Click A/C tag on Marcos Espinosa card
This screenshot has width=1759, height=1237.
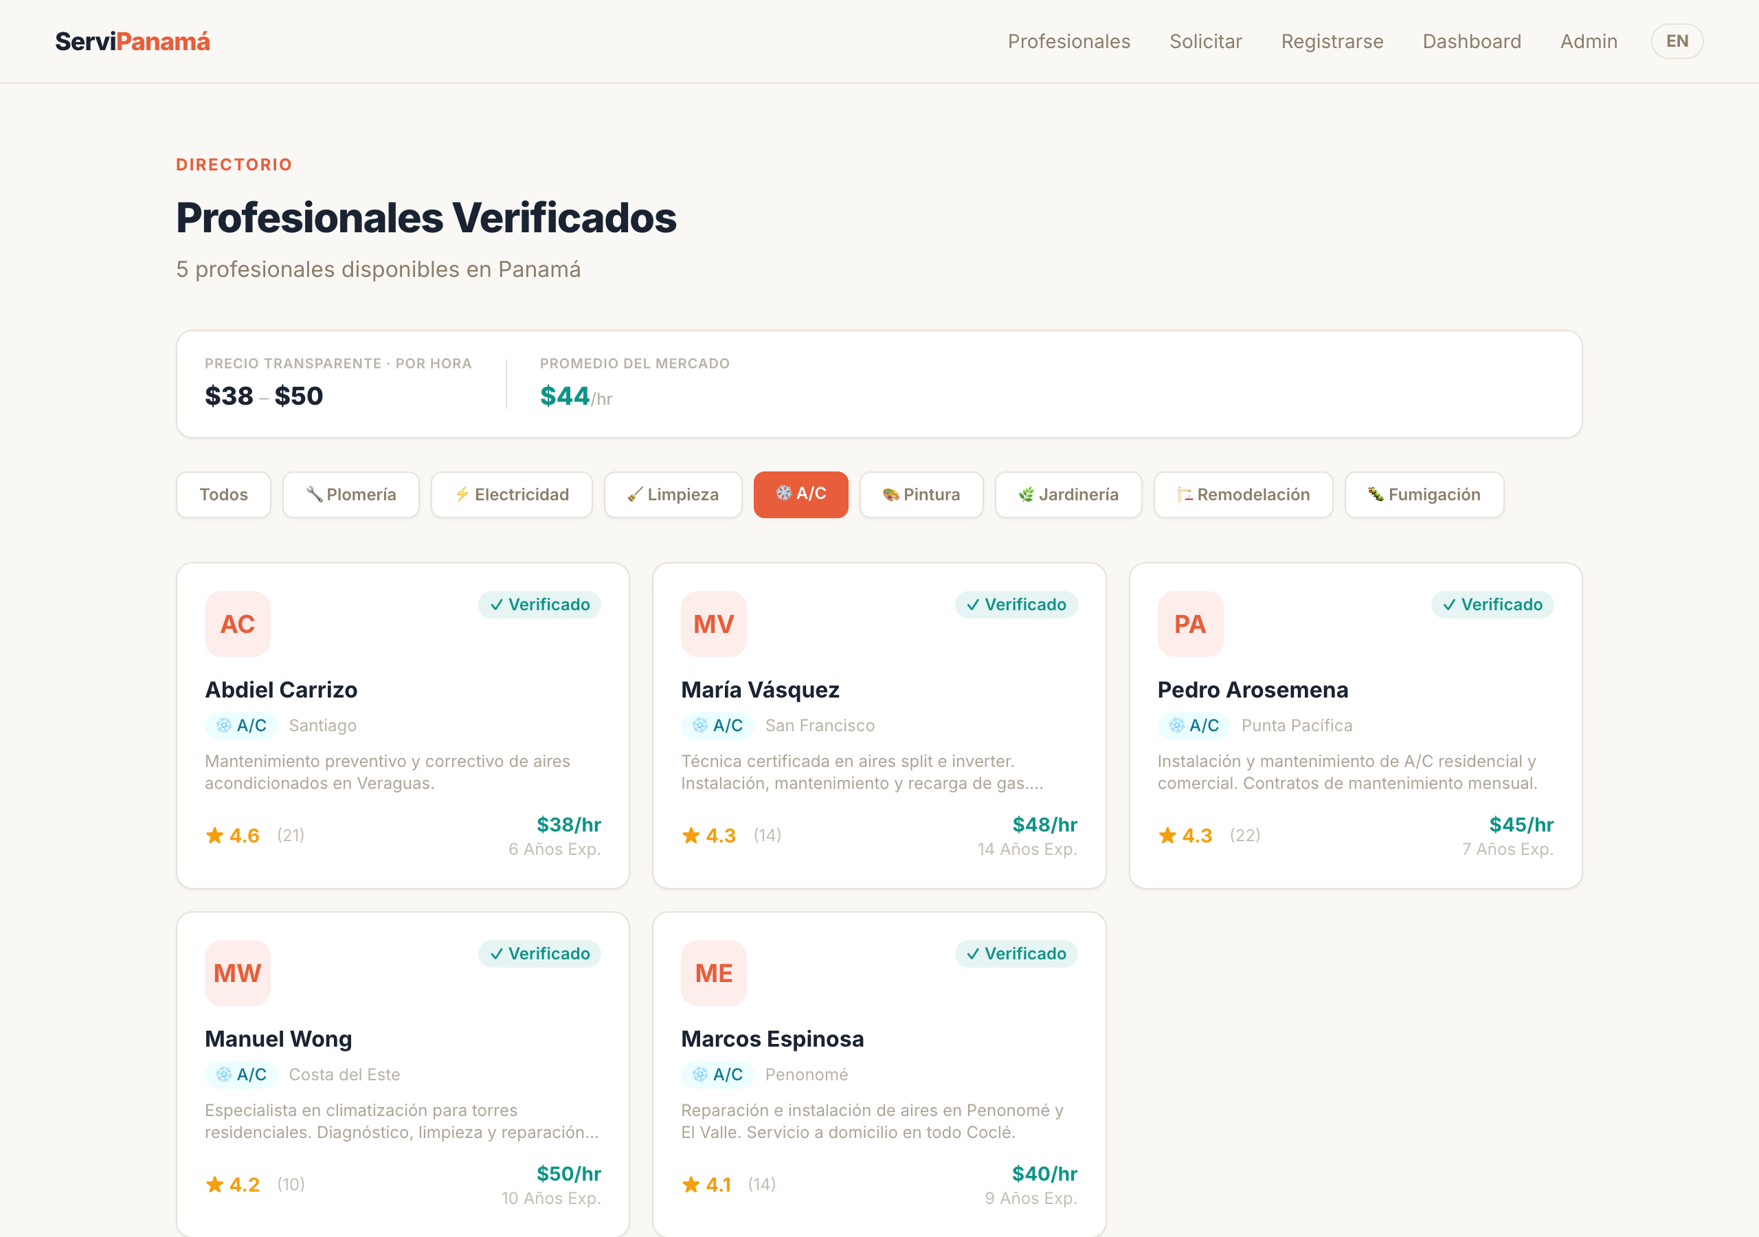click(718, 1075)
